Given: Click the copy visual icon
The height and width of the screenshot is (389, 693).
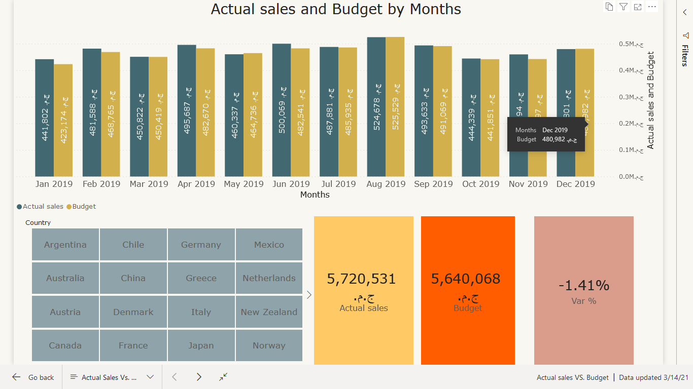Looking at the screenshot, I should [x=609, y=7].
